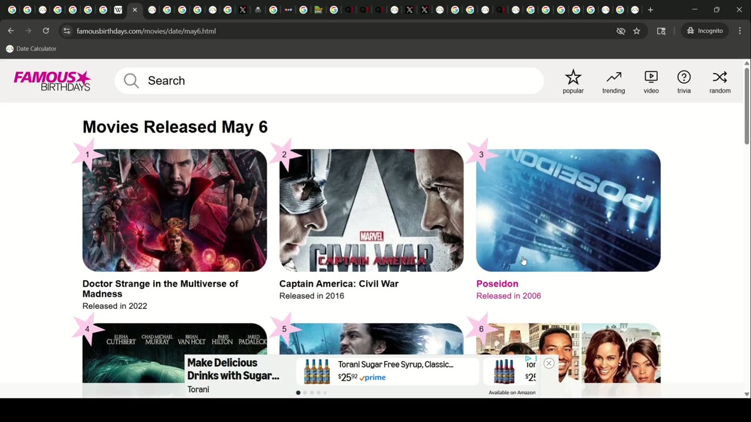
Task: Click Released in 2022 text
Action: [x=114, y=306]
